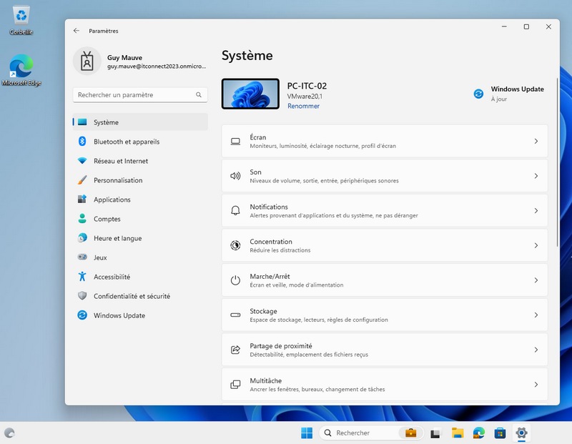
Task: Open Personnalisation from the sidebar
Action: [118, 180]
